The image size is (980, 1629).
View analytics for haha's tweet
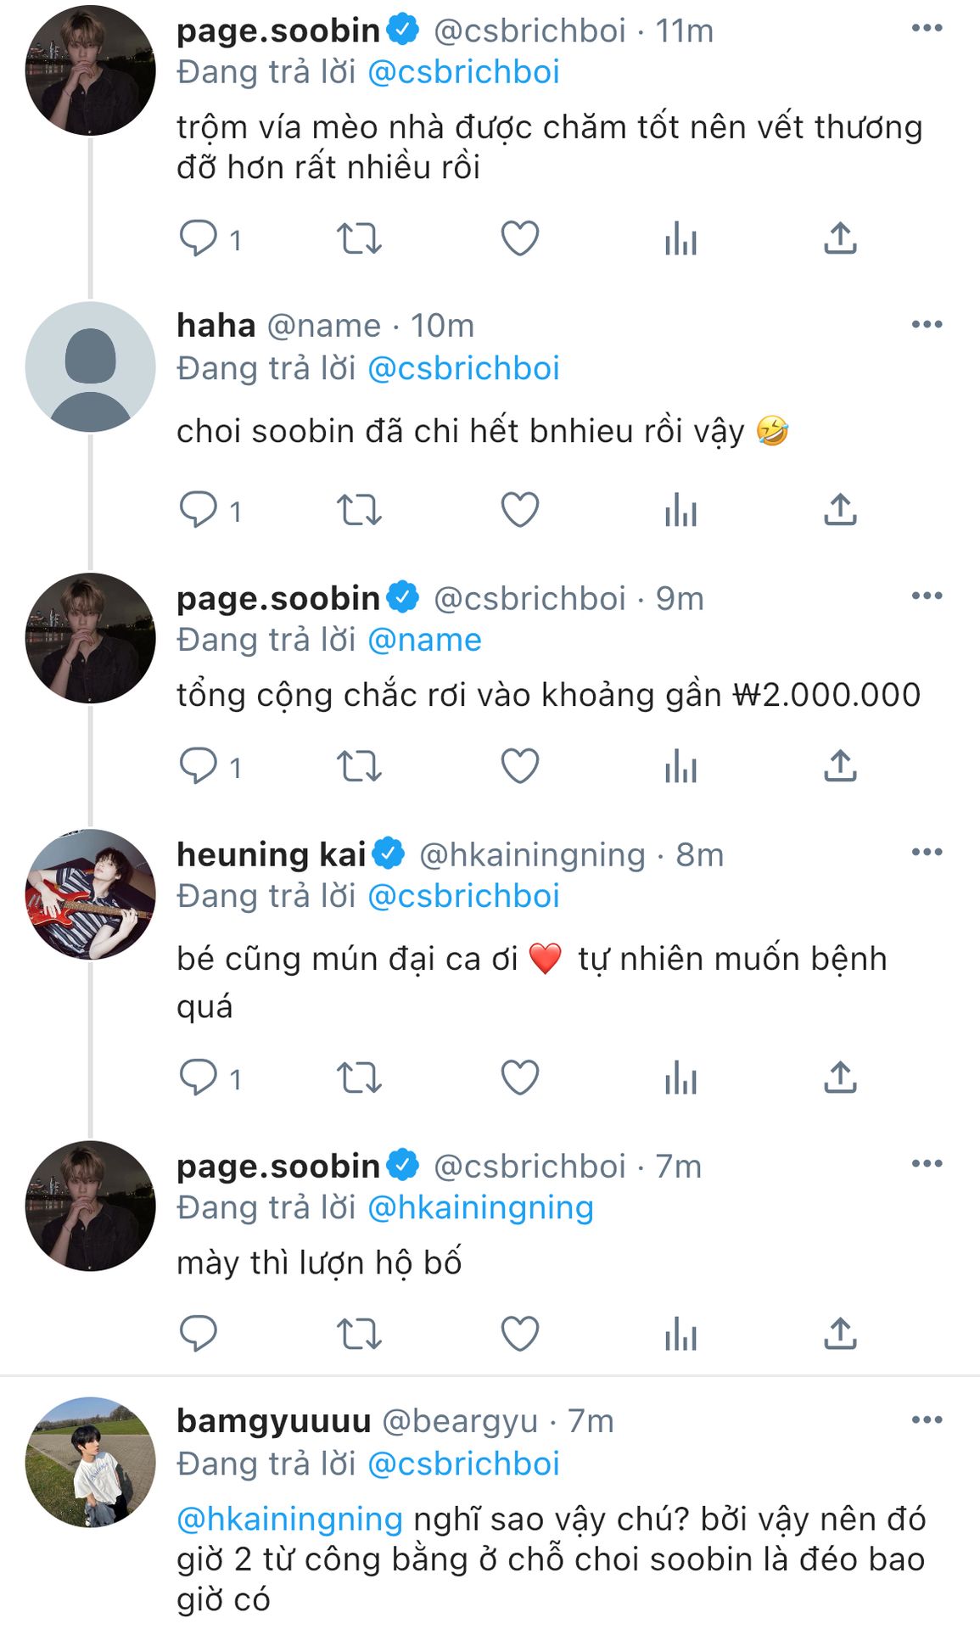(x=680, y=510)
